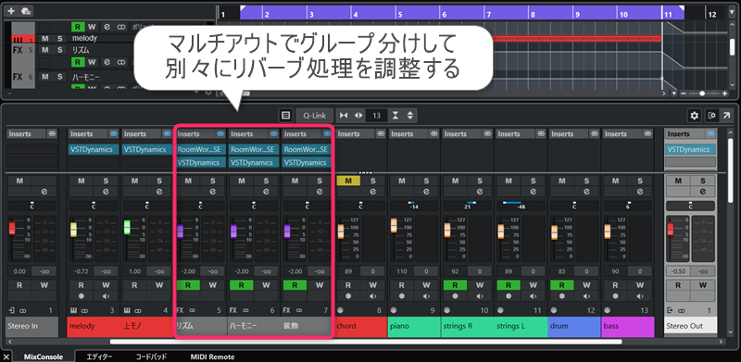The height and width of the screenshot is (362, 741).
Task: Enable record on the chord channel
Action: coord(348,296)
